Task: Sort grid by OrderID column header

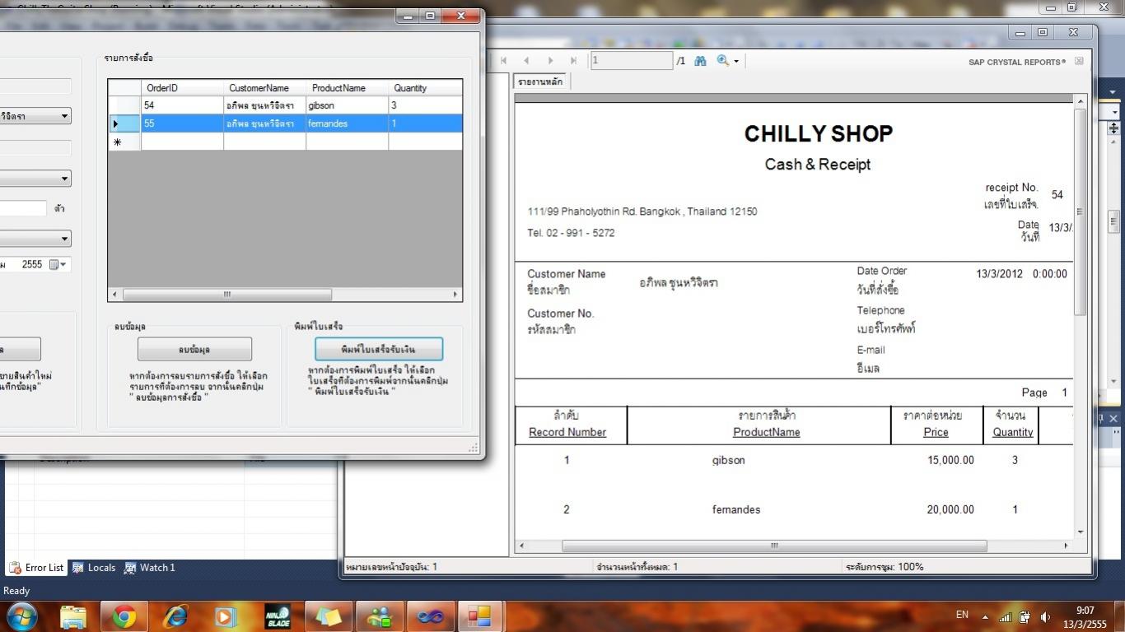Action: [x=182, y=88]
